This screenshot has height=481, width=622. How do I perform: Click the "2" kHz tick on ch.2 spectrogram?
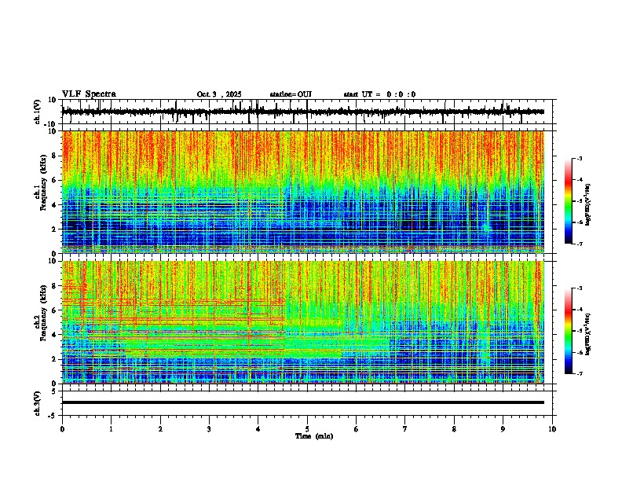click(55, 359)
